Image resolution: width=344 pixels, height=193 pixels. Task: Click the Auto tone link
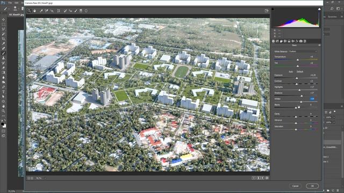[x=291, y=71]
